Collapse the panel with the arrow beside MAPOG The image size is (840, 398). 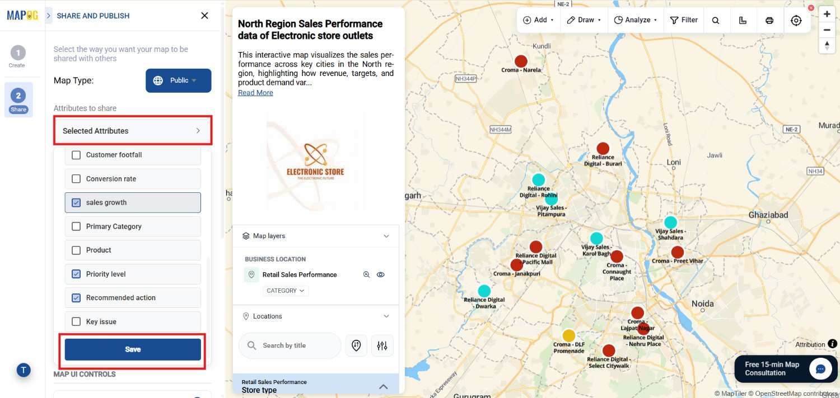[x=49, y=16]
